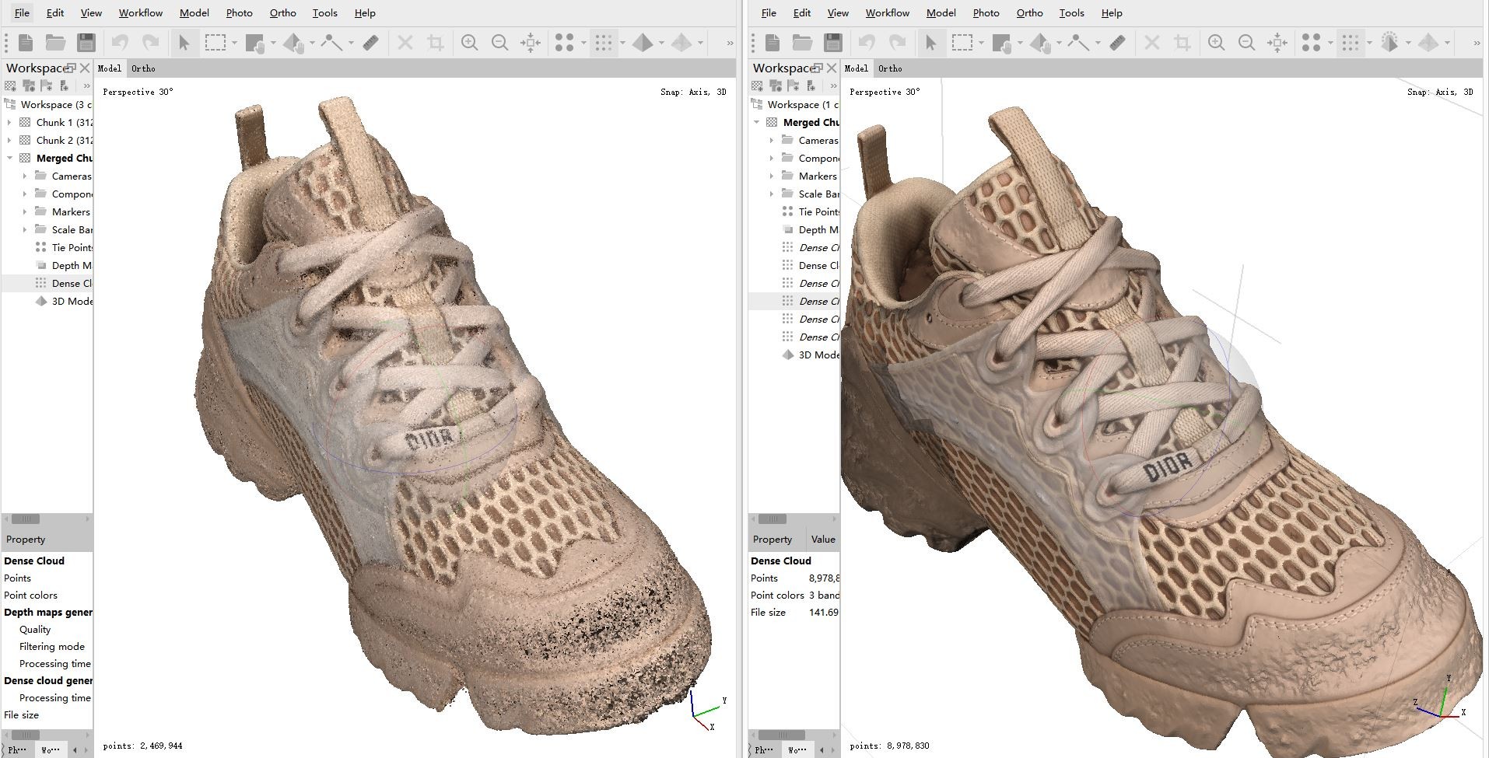Select the highlighted Dense Cloud in right tree

[x=815, y=301]
